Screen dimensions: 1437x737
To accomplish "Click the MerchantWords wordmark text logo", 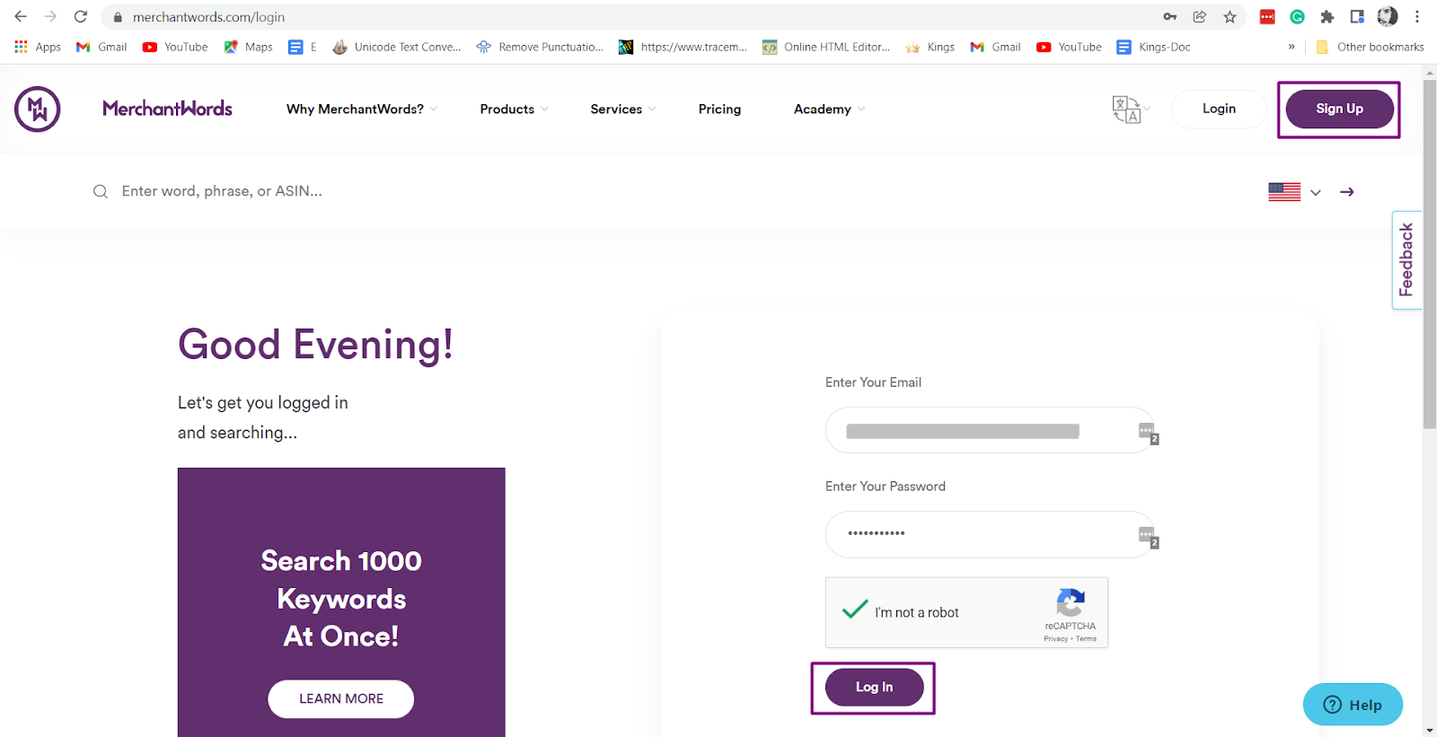I will 167,109.
